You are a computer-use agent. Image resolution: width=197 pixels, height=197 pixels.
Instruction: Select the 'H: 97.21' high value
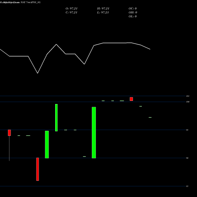coord(103,9)
